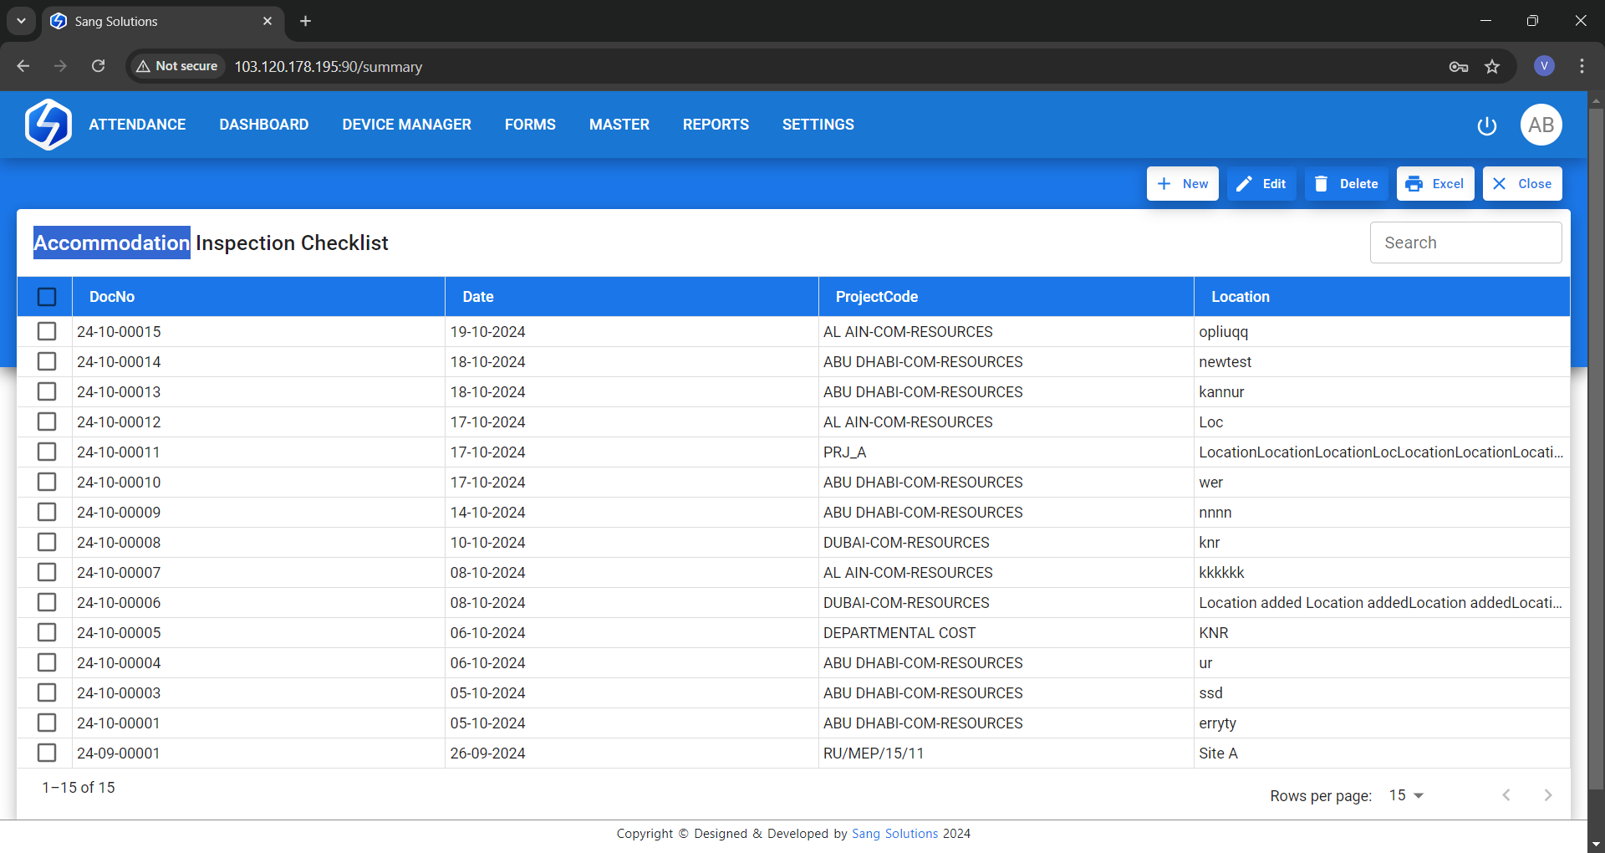Open the REPORTS menu

coord(716,125)
